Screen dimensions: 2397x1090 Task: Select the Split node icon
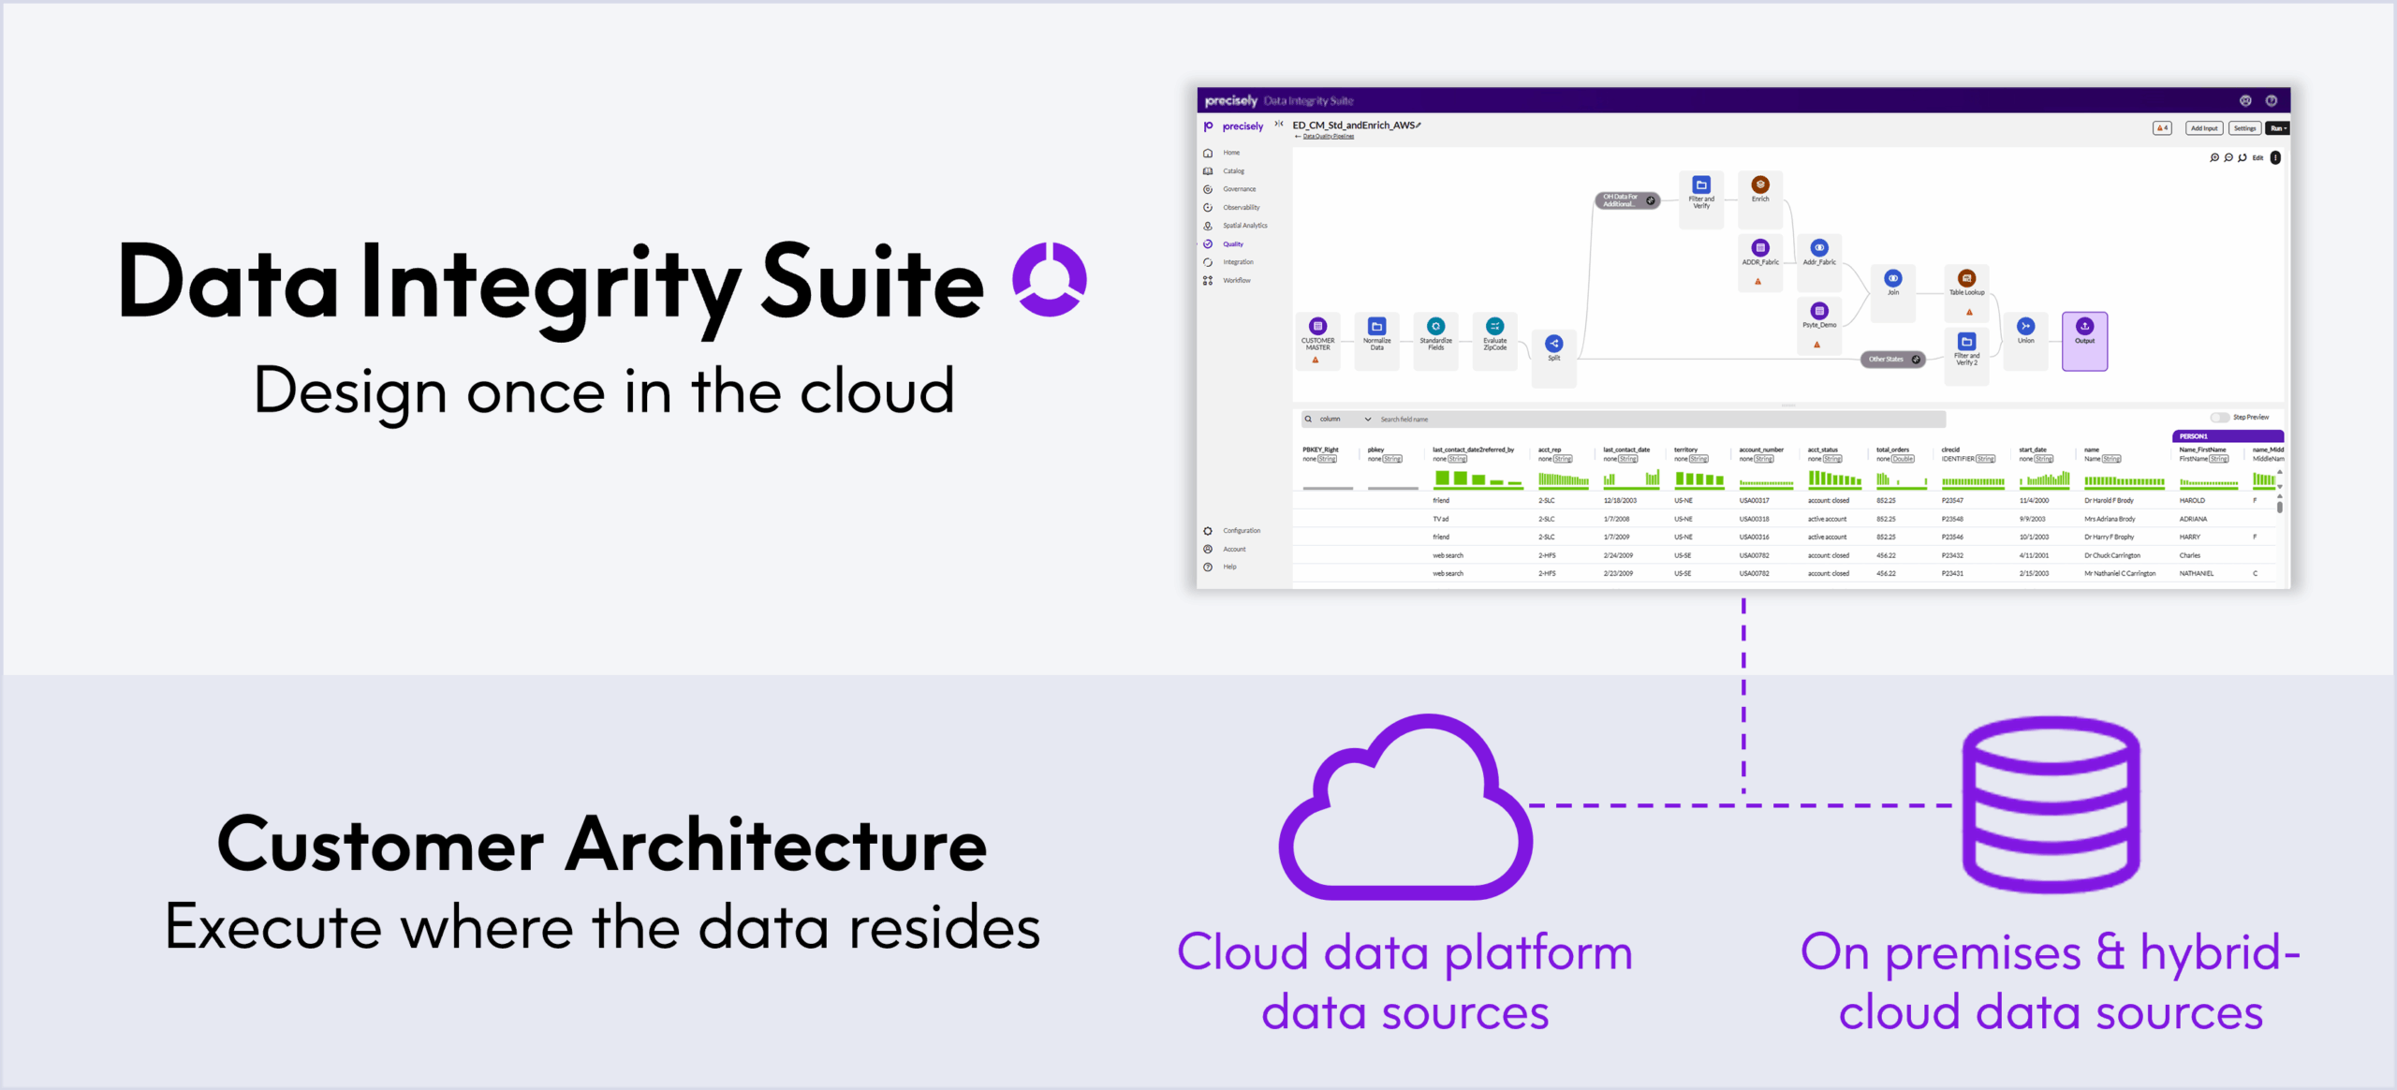[1553, 344]
